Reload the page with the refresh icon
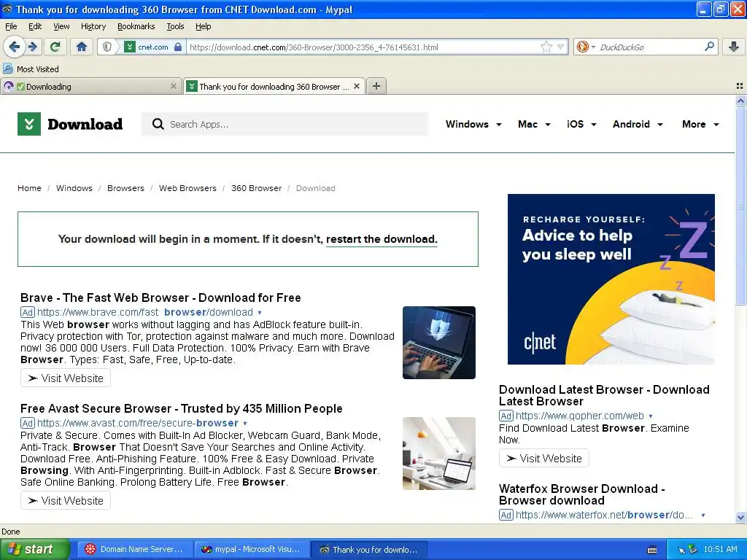Screen dimensions: 747x560 [x=55, y=47]
